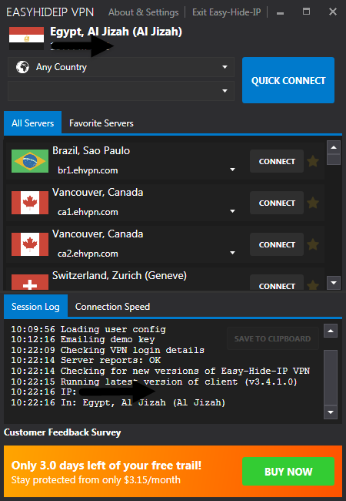Viewport: 346px width, 501px height.
Task: Click the Quick Connect button
Action: [288, 80]
